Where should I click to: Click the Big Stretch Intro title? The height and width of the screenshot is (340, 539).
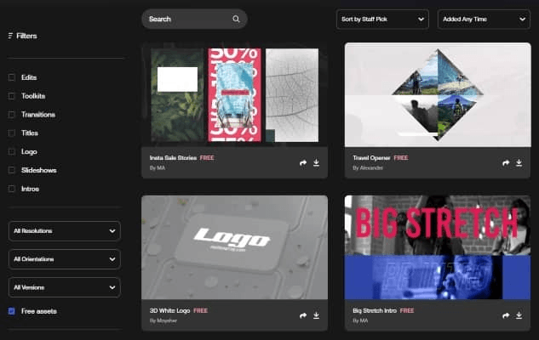coord(375,310)
